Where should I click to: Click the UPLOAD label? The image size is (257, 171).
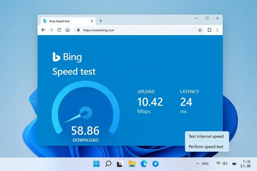coord(146,91)
